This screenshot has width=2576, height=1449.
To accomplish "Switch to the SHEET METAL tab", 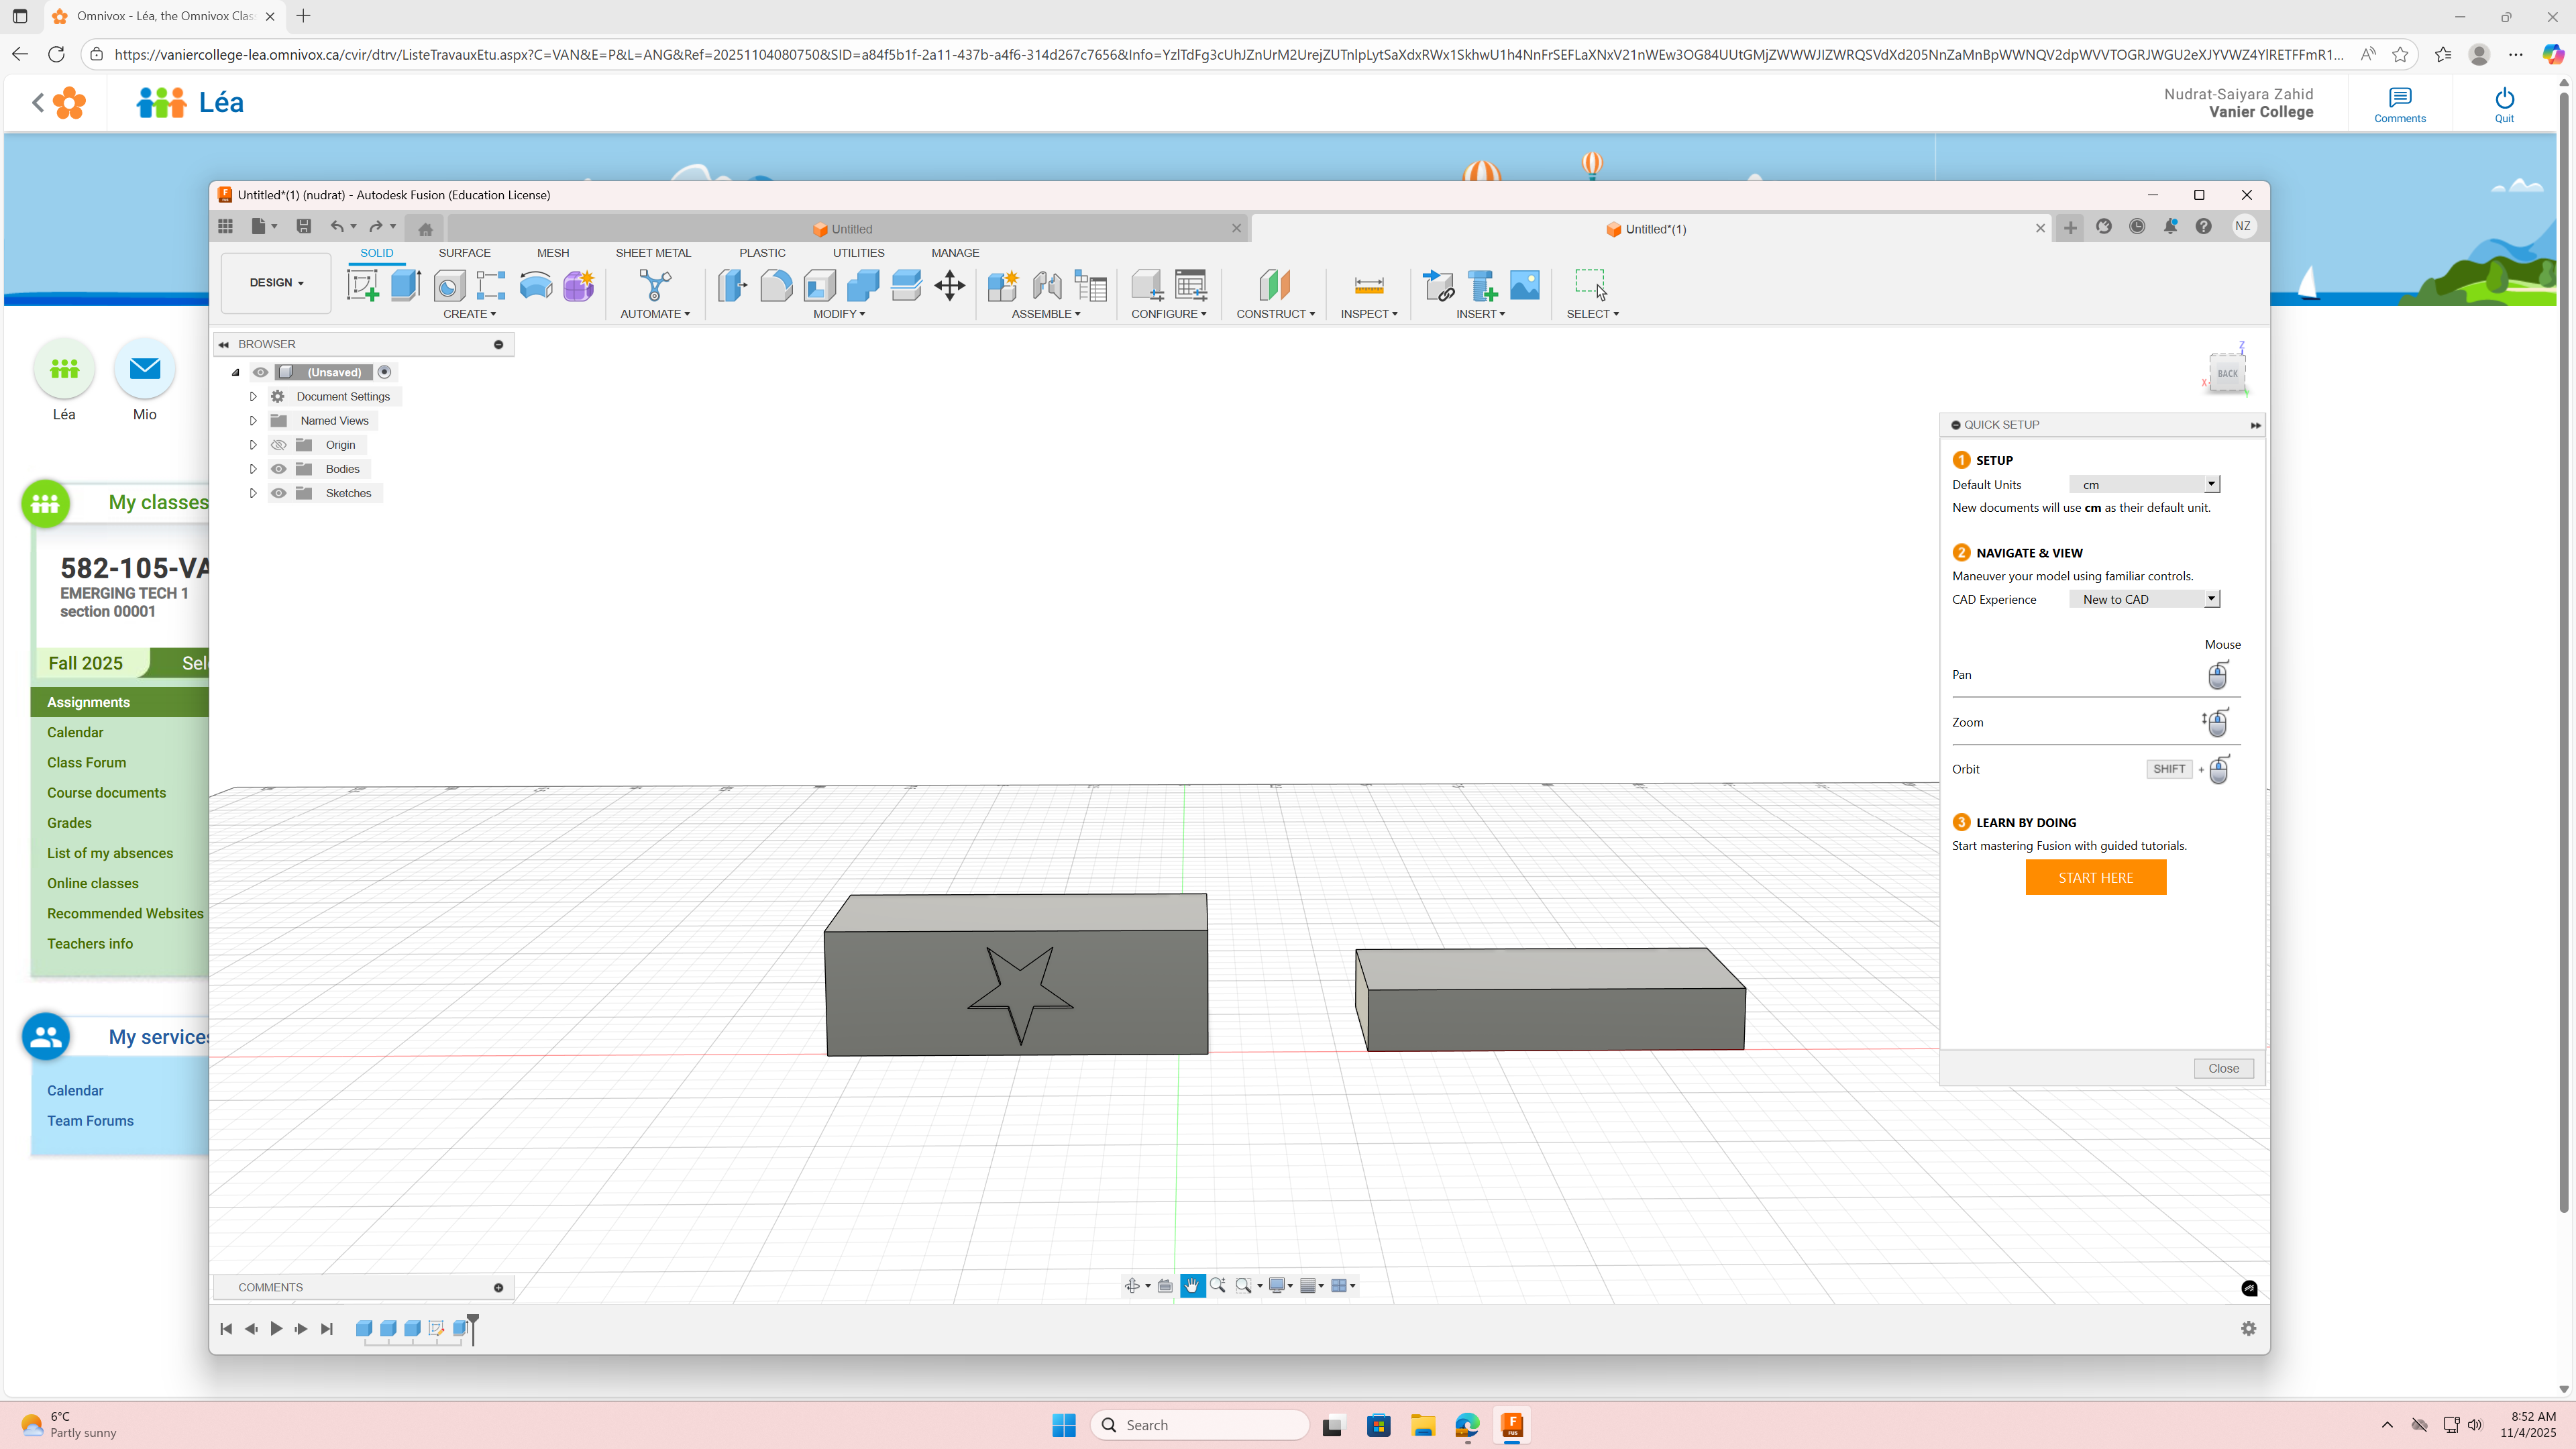I will click(653, 253).
